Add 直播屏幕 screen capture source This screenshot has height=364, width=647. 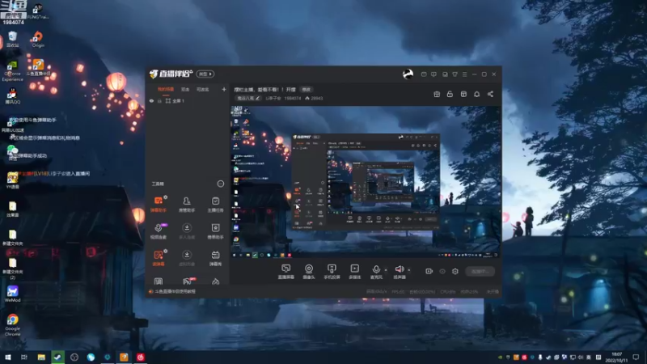pyautogui.click(x=286, y=272)
